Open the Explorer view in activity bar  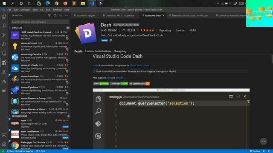[4, 17]
